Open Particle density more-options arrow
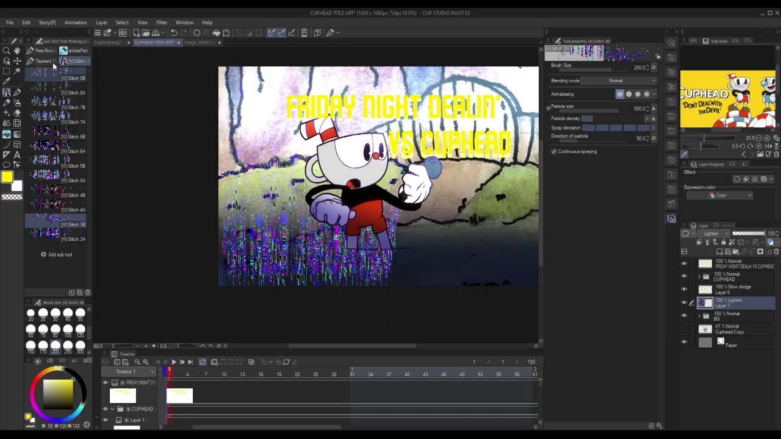This screenshot has height=439, width=781. pyautogui.click(x=647, y=118)
